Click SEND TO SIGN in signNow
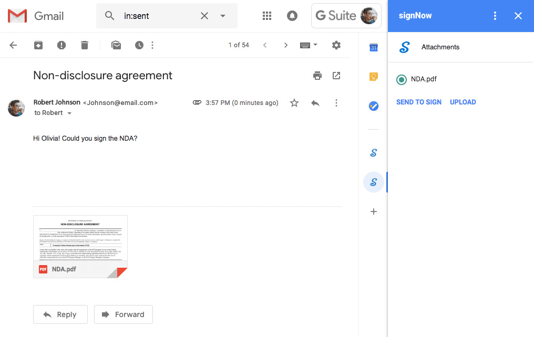 click(x=418, y=102)
